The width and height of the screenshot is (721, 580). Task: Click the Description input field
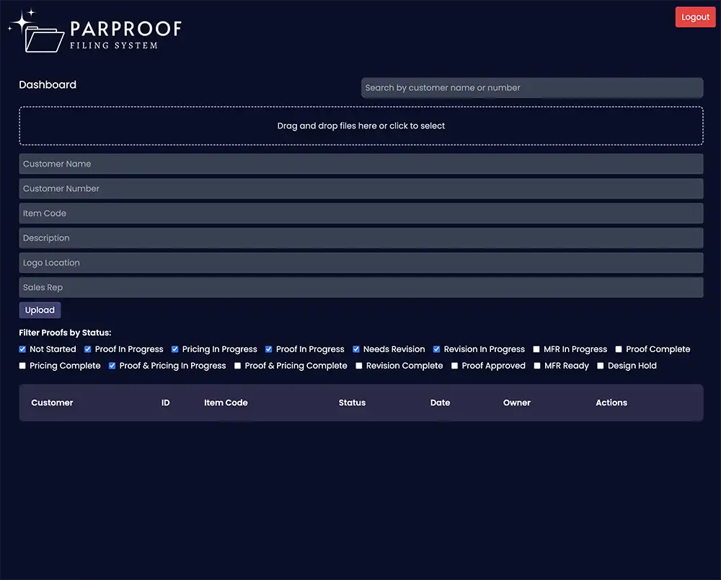(360, 238)
